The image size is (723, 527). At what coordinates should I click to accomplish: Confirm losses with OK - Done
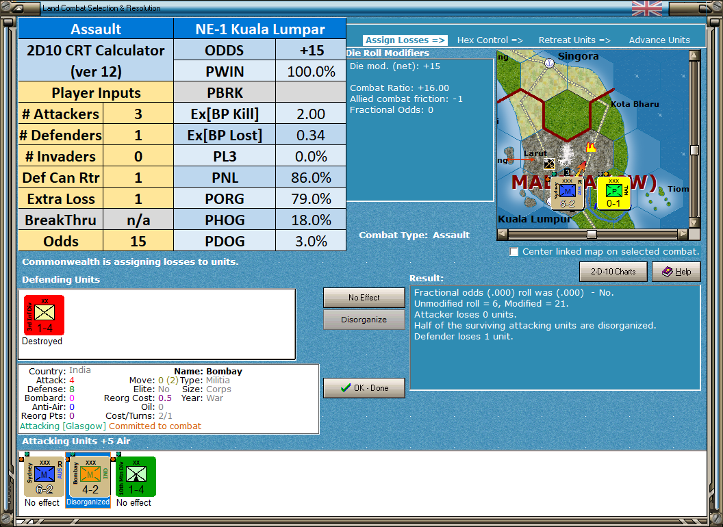coord(364,388)
